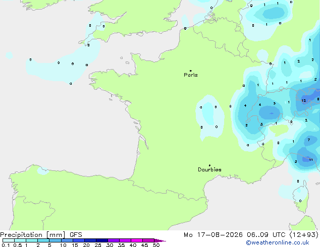This screenshot has height=247, width=320.
Task: Click the legend arrow beyond 50 mm
Action: 160,240
